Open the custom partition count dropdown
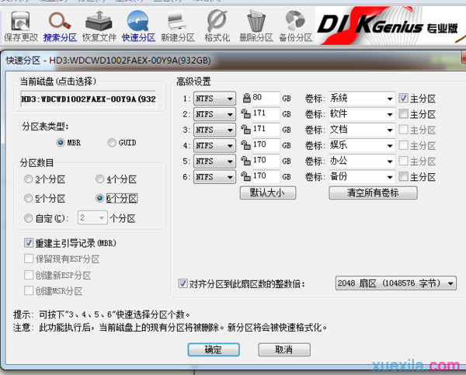 [92, 218]
